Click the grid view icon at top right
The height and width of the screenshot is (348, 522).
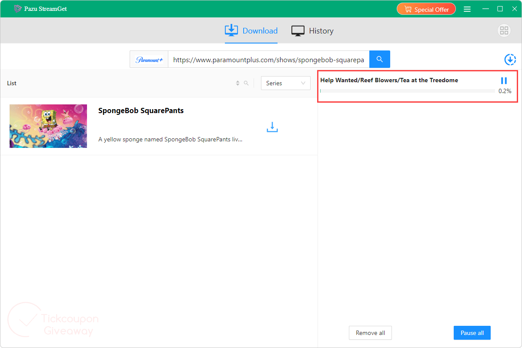coord(504,30)
